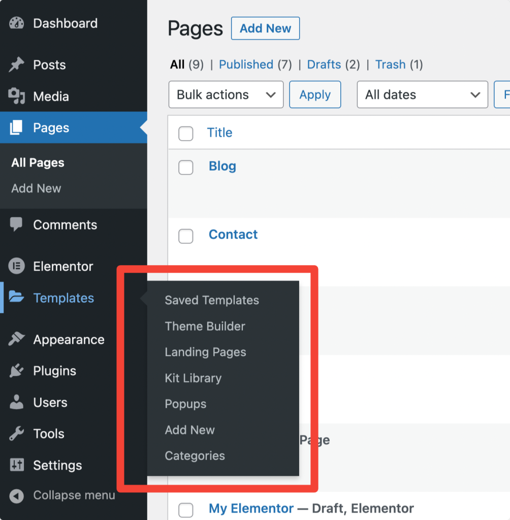Click the Media camera icon
510x520 pixels.
tap(16, 96)
